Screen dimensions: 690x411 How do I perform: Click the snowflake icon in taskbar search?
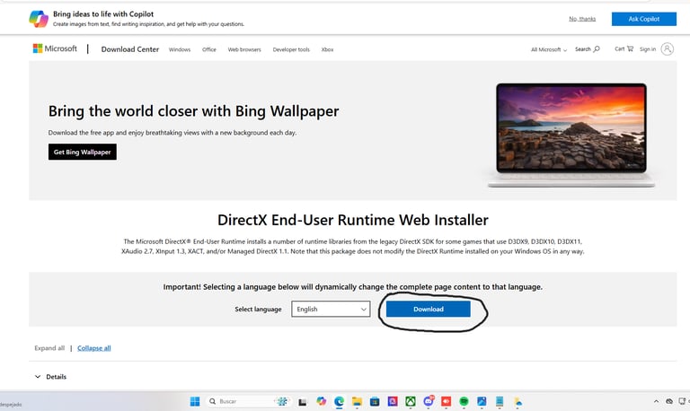(x=282, y=401)
